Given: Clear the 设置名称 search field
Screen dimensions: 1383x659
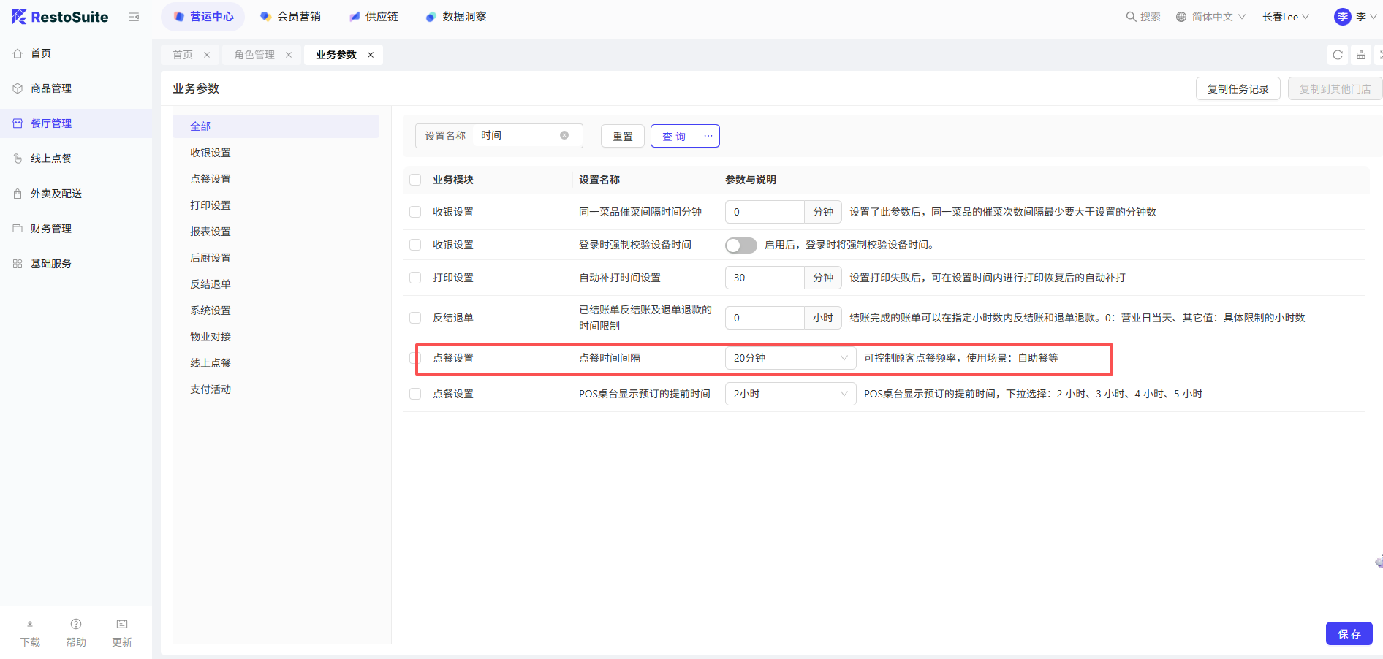Looking at the screenshot, I should click(x=564, y=135).
